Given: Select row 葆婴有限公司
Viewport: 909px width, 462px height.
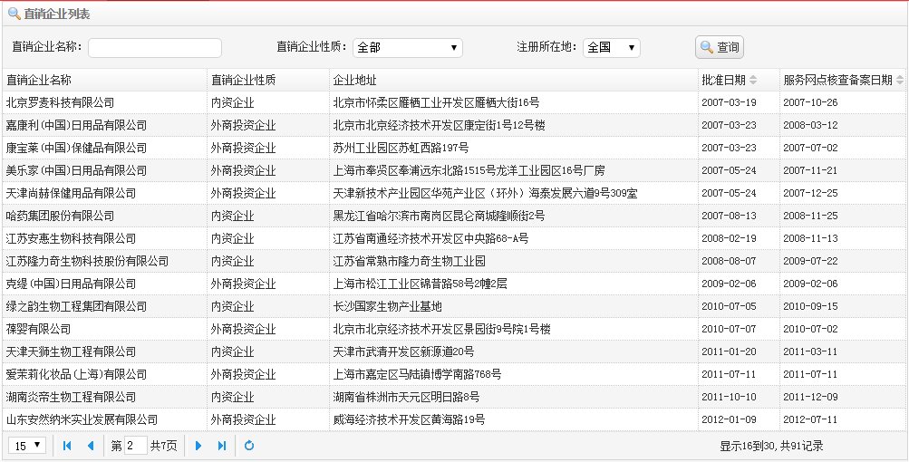Looking at the screenshot, I should click(453, 329).
